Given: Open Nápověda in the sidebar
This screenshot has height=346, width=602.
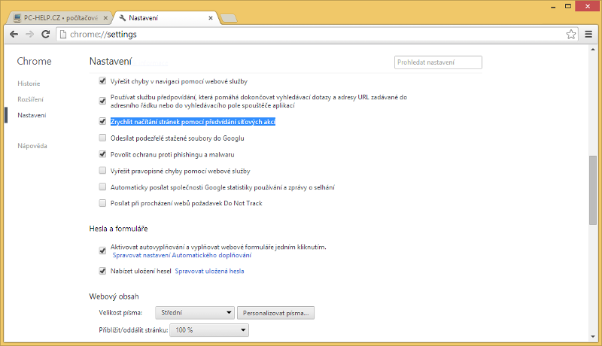Looking at the screenshot, I should (x=32, y=146).
